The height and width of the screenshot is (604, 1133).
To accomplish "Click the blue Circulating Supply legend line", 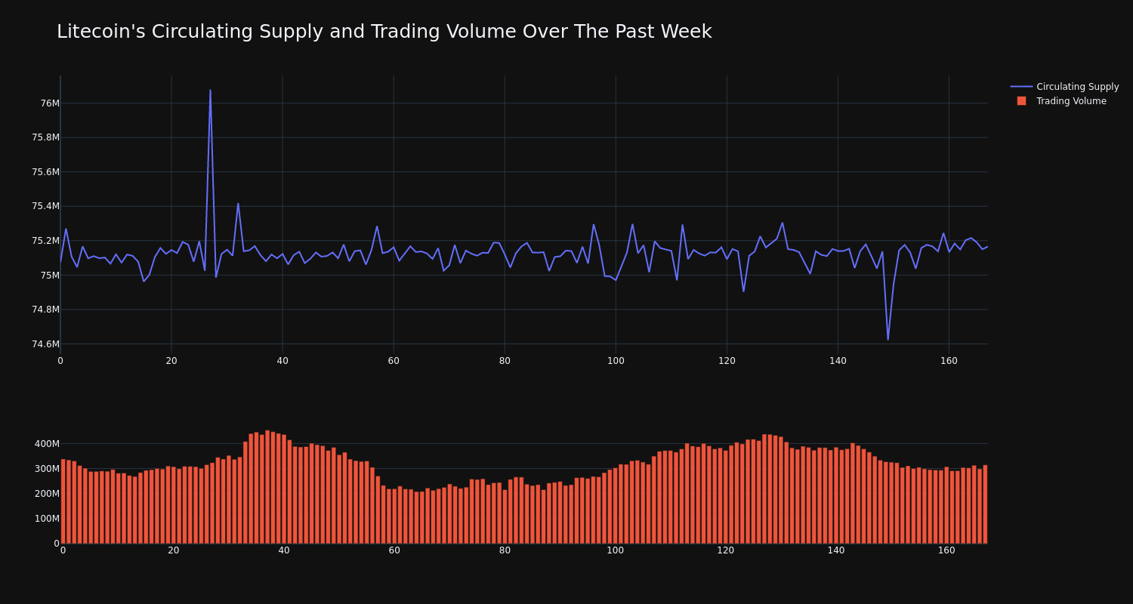I will pyautogui.click(x=1021, y=87).
